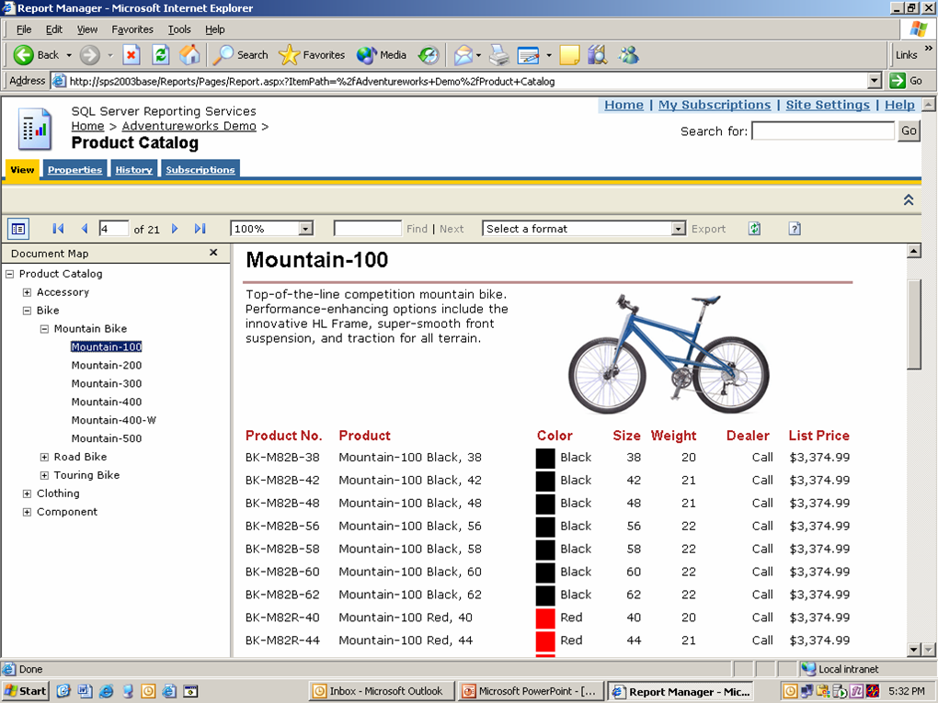Click the IE Home toolbar button
Viewport: 938px width, 703px height.
pos(189,55)
